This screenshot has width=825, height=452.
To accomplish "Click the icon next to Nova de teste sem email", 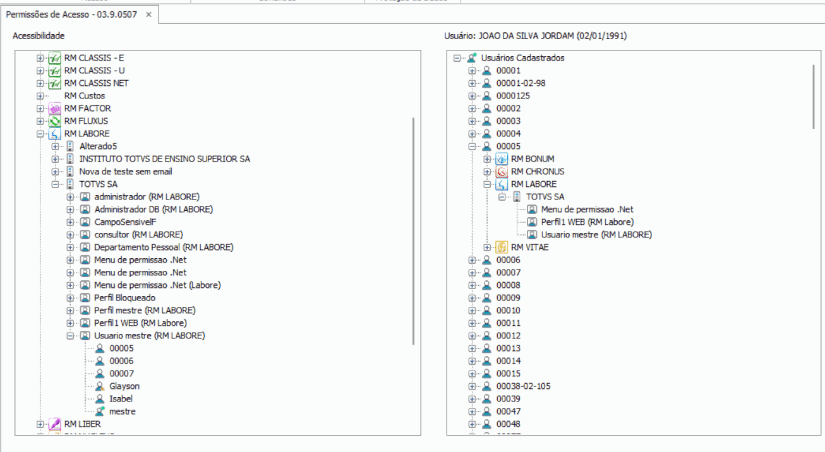I will tap(70, 172).
